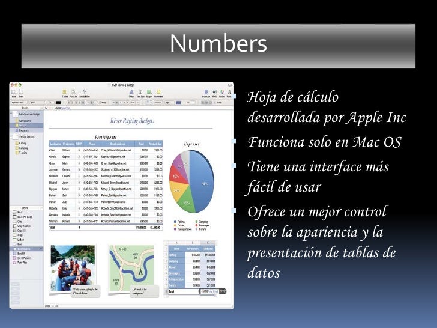Select Participants table in sheets list
Image resolution: width=437 pixels, height=328 pixels.
point(23,121)
